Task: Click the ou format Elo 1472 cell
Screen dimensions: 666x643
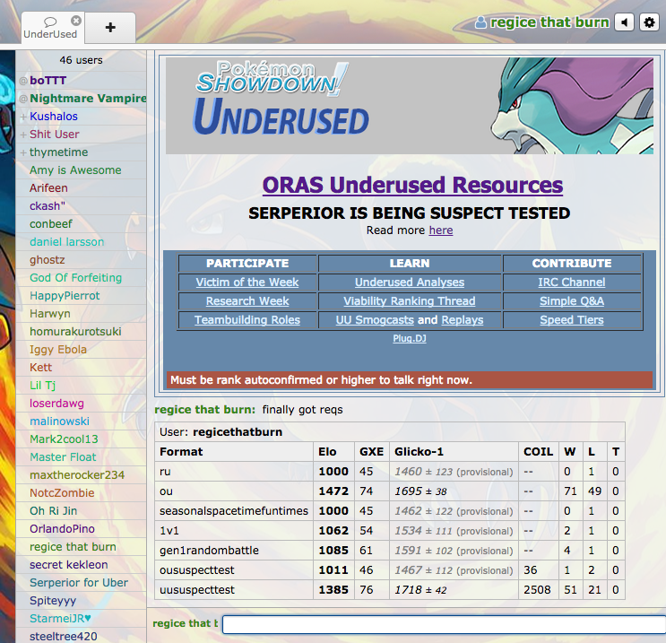Action: pyautogui.click(x=333, y=491)
